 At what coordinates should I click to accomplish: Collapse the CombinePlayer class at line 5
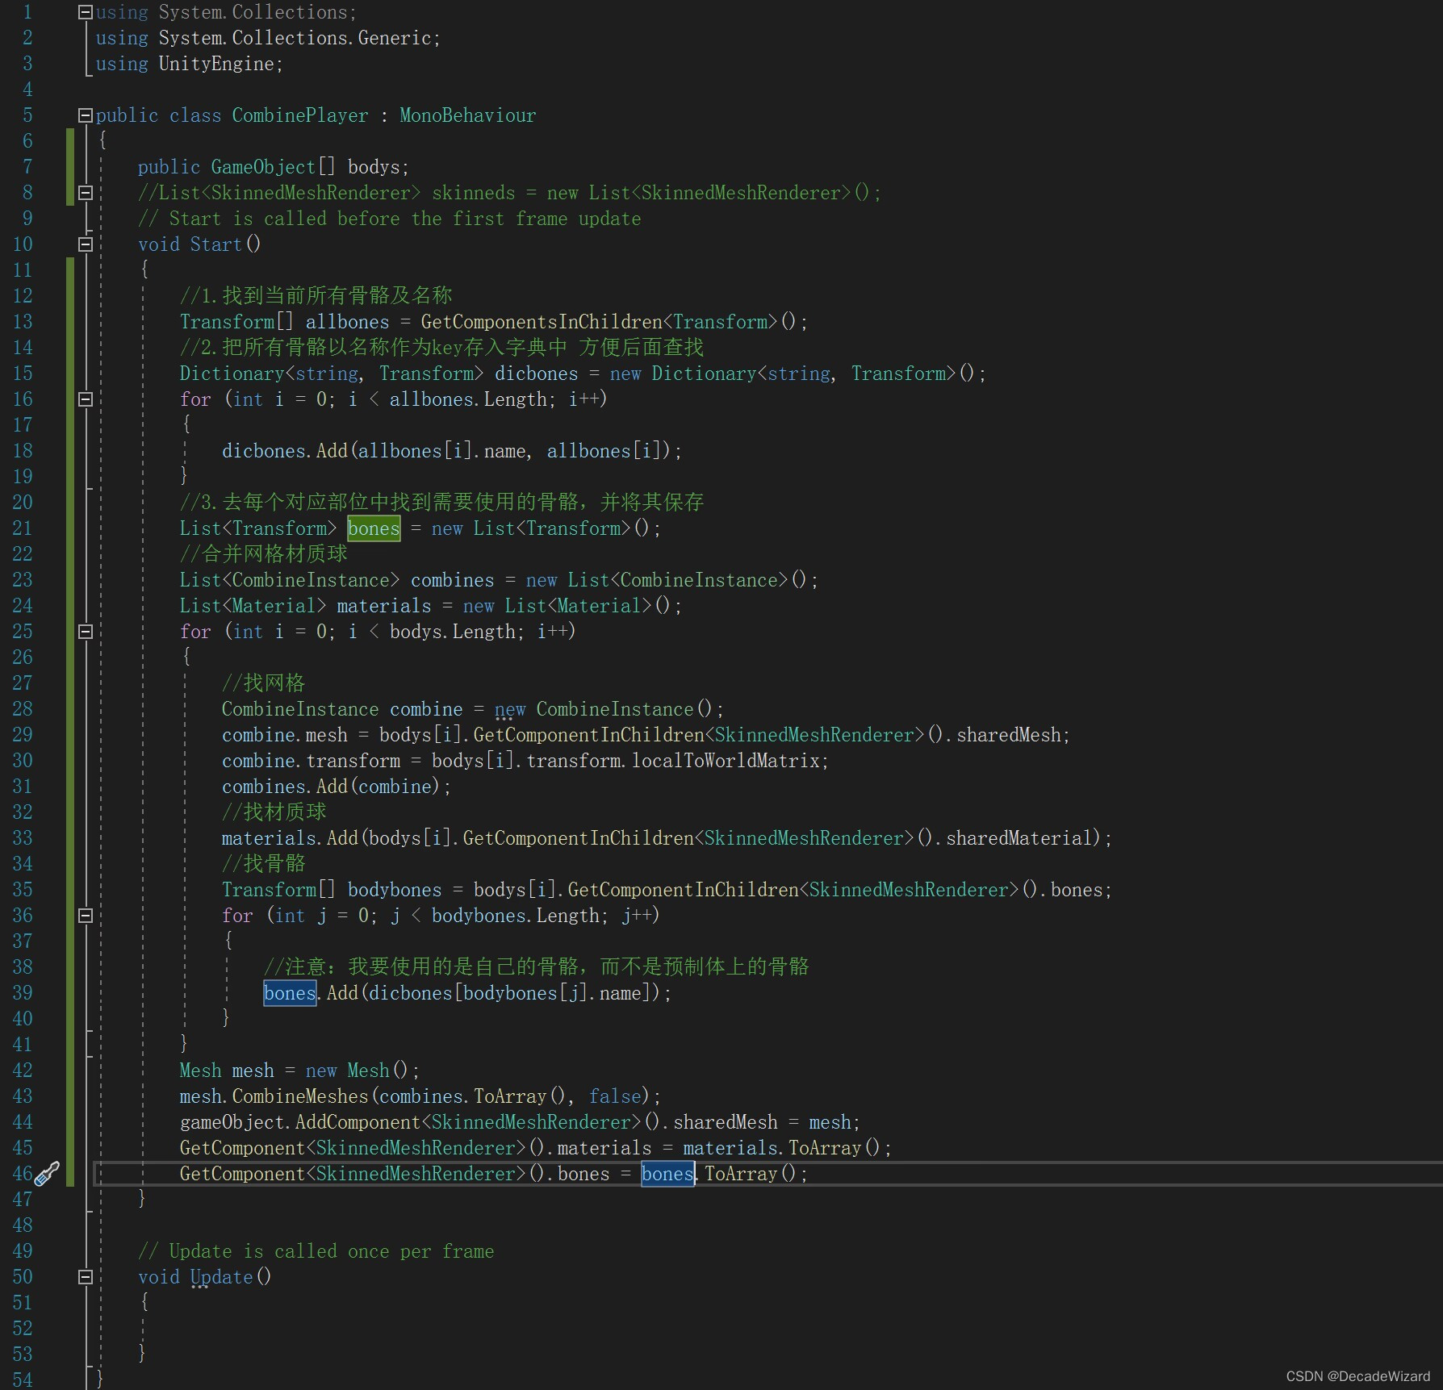pos(85,115)
